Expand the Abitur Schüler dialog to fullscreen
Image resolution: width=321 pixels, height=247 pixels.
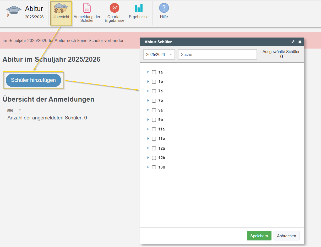[x=293, y=42]
